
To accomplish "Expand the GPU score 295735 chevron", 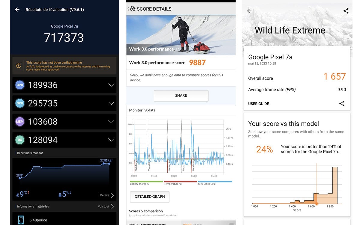I will pyautogui.click(x=111, y=103).
